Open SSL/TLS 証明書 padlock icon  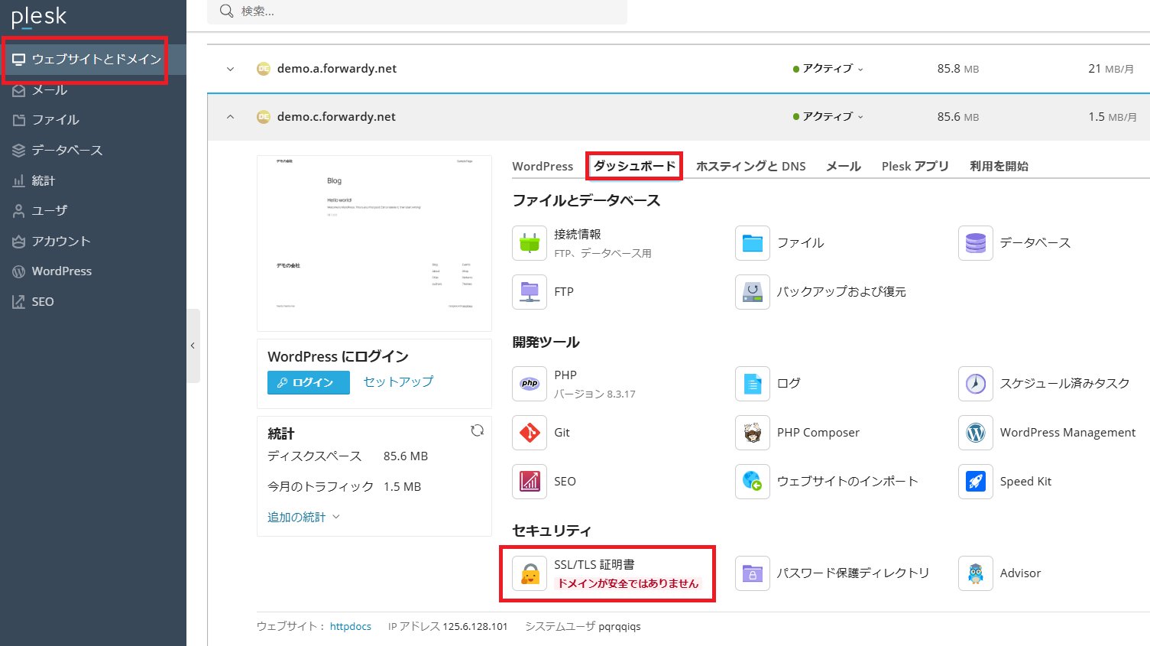coord(530,573)
